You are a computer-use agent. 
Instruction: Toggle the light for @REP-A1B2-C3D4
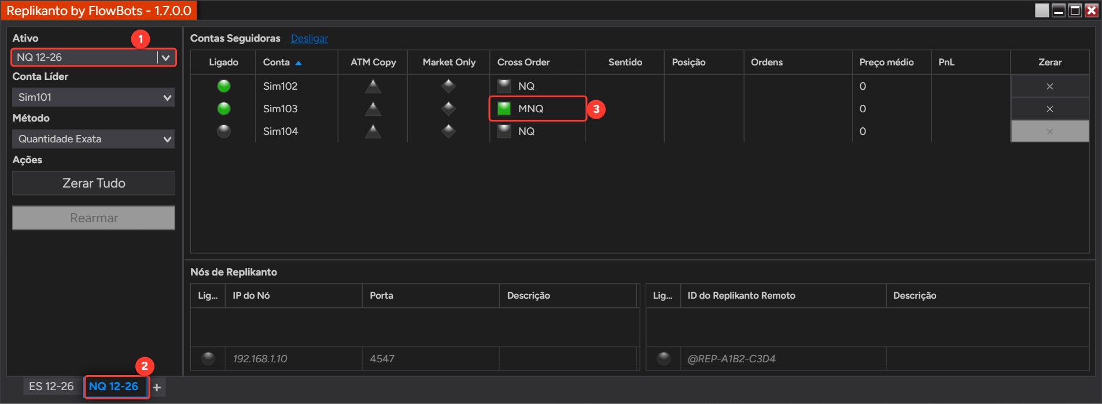[x=664, y=359]
